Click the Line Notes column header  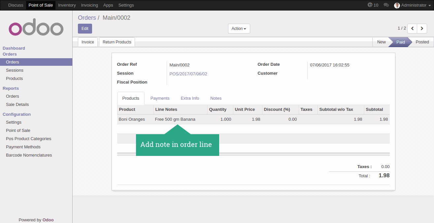(181, 110)
